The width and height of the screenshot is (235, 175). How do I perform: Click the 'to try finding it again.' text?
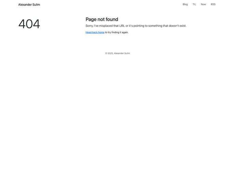[x=117, y=32]
